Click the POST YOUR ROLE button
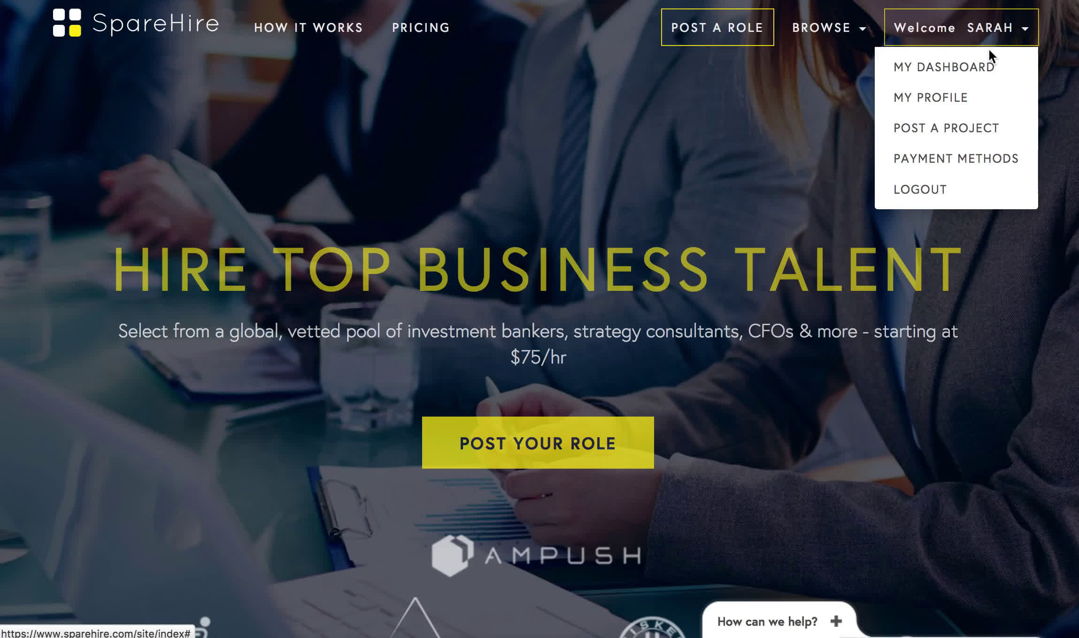This screenshot has width=1079, height=638. (x=538, y=443)
